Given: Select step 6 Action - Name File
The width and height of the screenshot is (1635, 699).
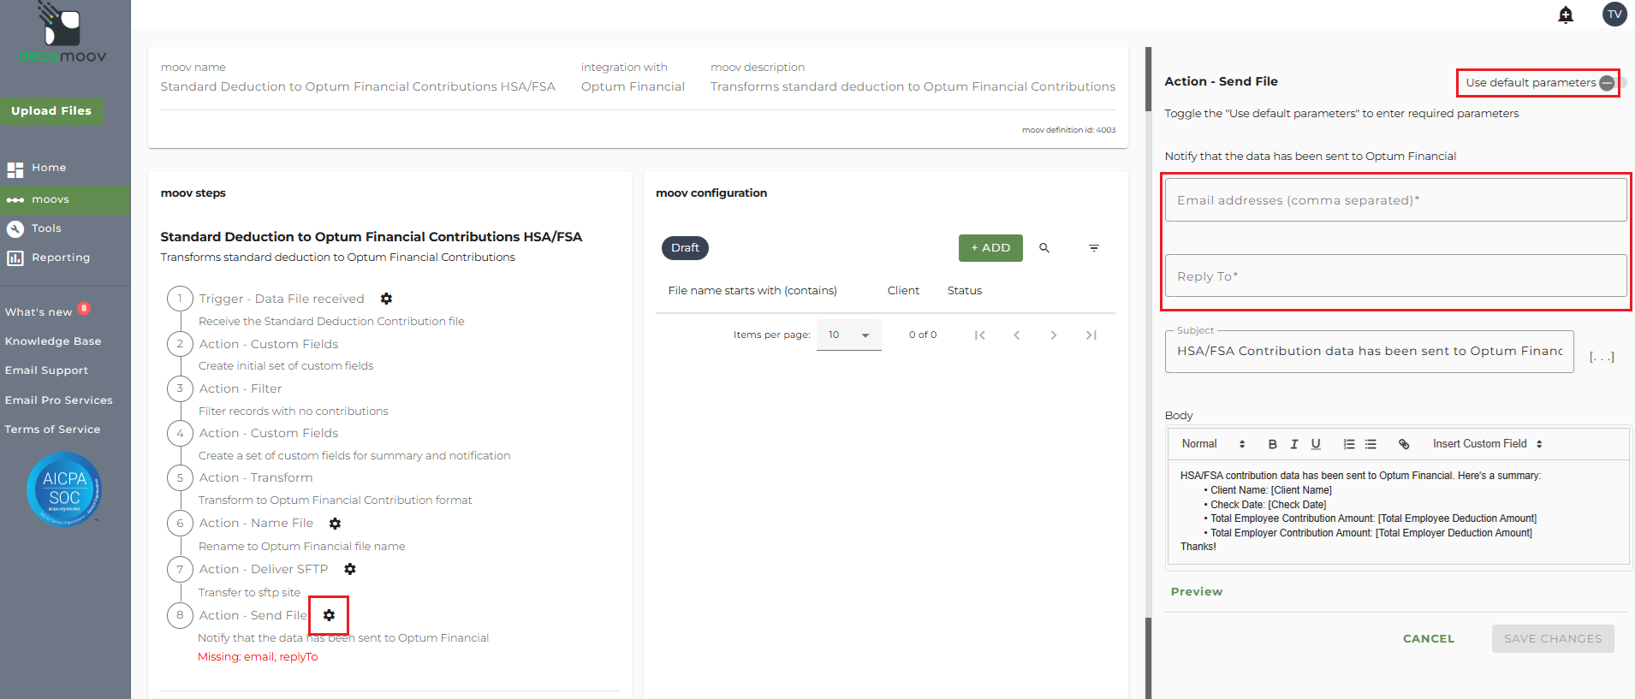Looking at the screenshot, I should pos(256,524).
